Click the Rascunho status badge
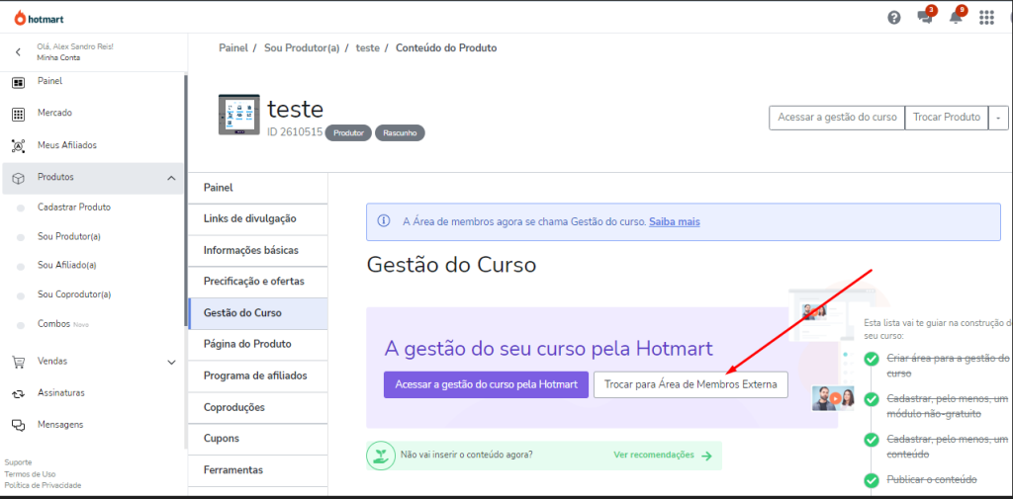The height and width of the screenshot is (499, 1013). 400,133
